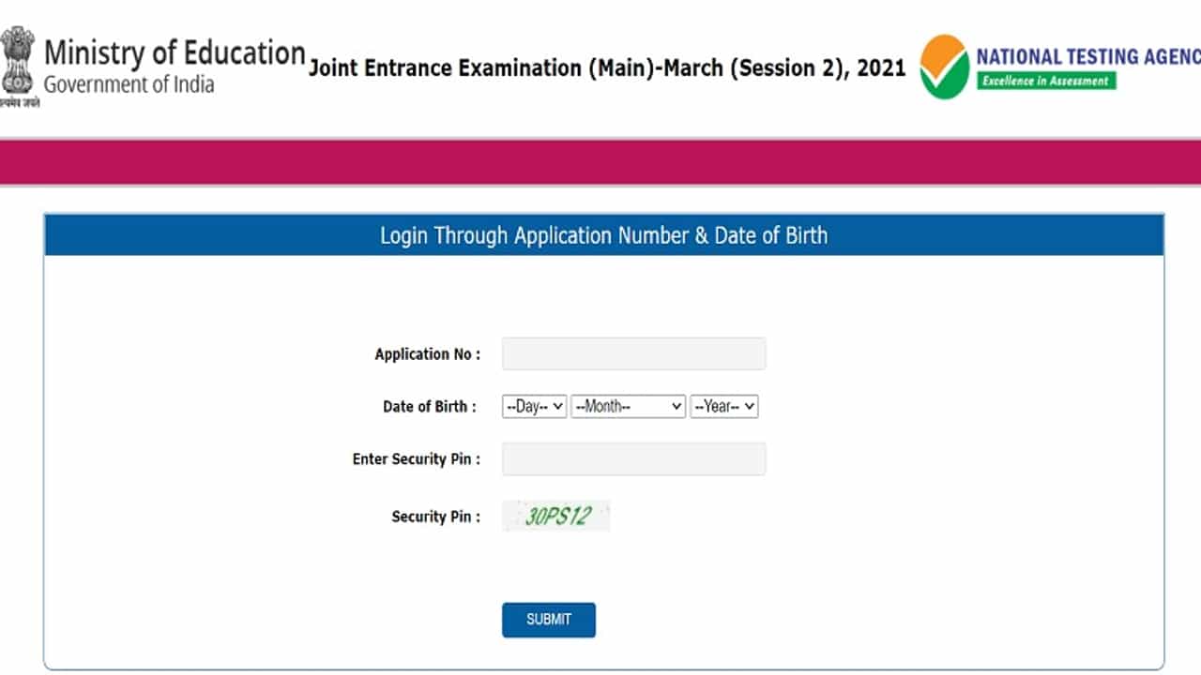Click the Date of Birth label
This screenshot has width=1201, height=675.
[x=429, y=407]
